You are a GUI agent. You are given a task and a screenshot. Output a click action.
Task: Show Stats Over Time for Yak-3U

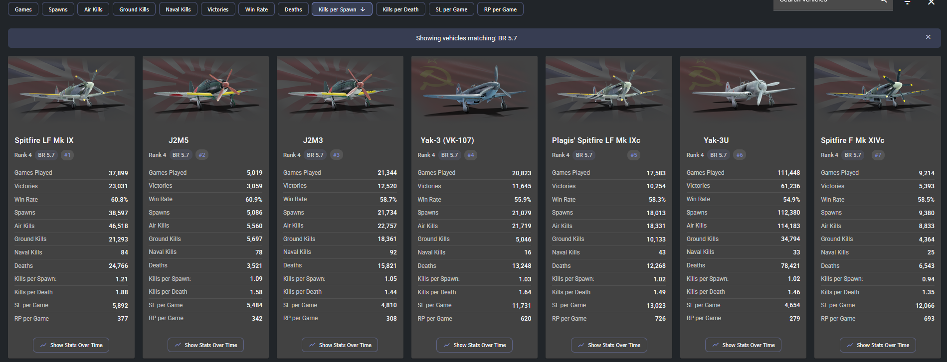pyautogui.click(x=743, y=345)
